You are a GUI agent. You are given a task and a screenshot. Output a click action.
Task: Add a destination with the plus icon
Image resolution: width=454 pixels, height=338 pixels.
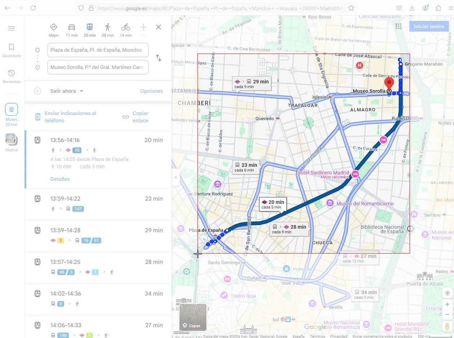[37, 91]
